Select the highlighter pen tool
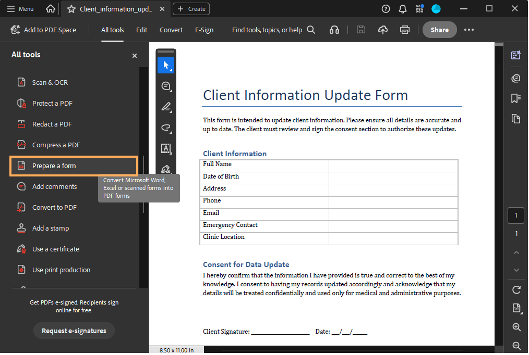Image resolution: width=529 pixels, height=355 pixels. coord(166,107)
